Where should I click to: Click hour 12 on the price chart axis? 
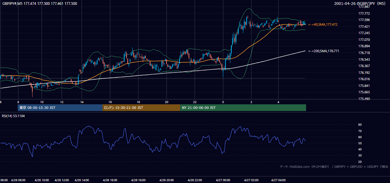[62, 102]
